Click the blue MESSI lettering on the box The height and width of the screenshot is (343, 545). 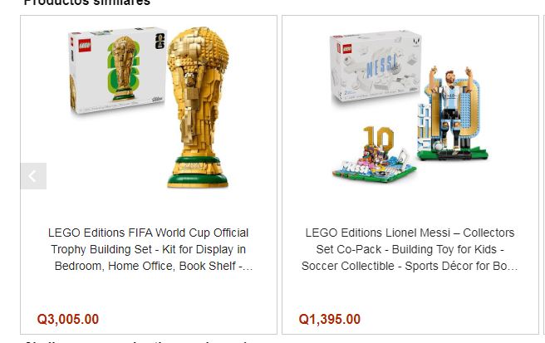(x=382, y=66)
